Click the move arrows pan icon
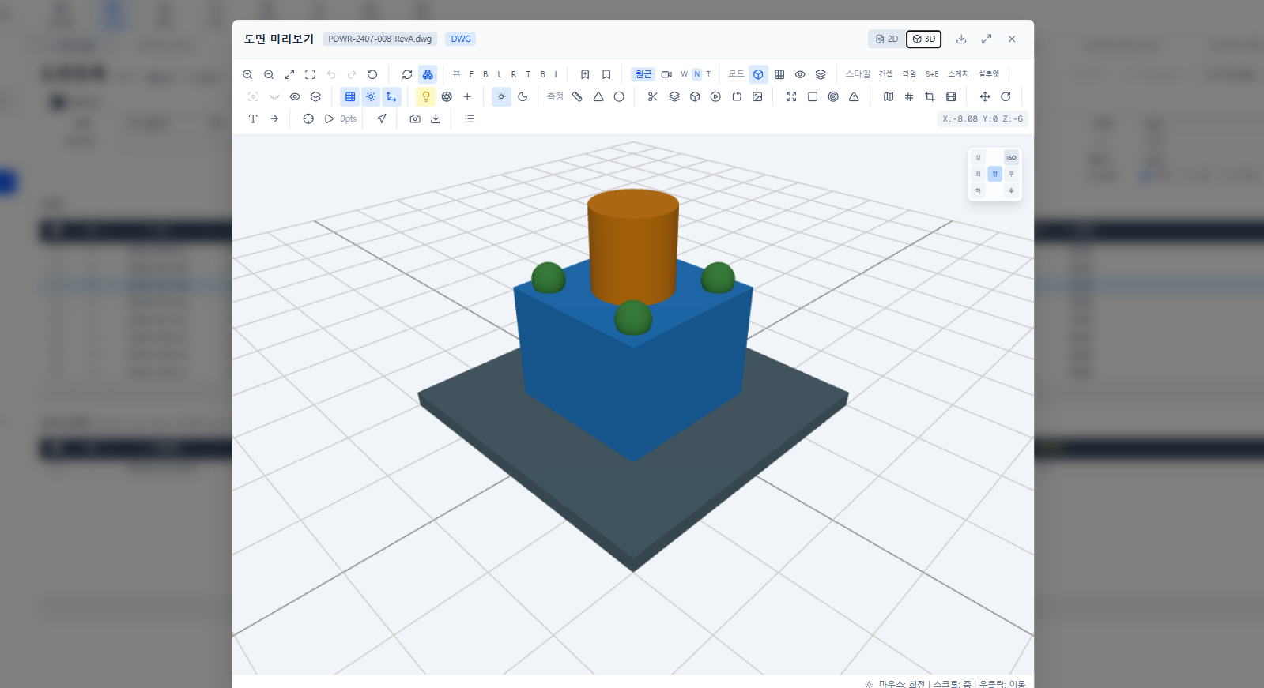 (985, 96)
